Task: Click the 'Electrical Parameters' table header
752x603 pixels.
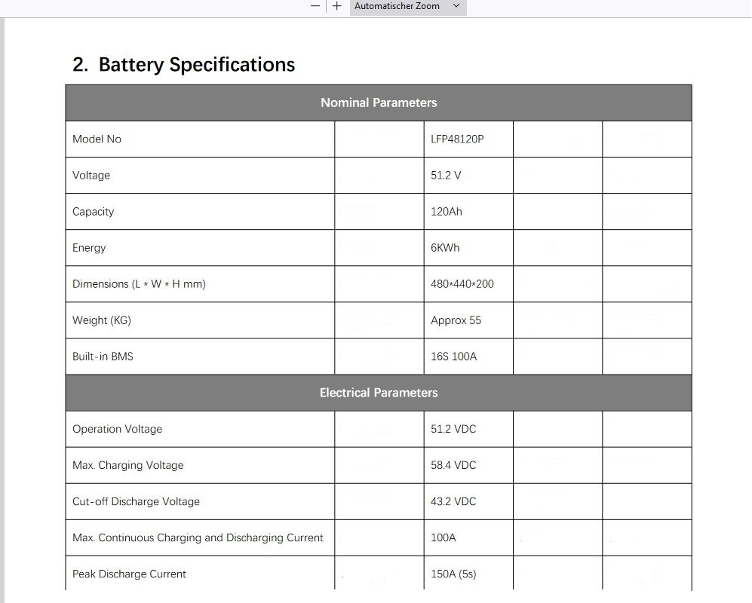Action: point(378,393)
